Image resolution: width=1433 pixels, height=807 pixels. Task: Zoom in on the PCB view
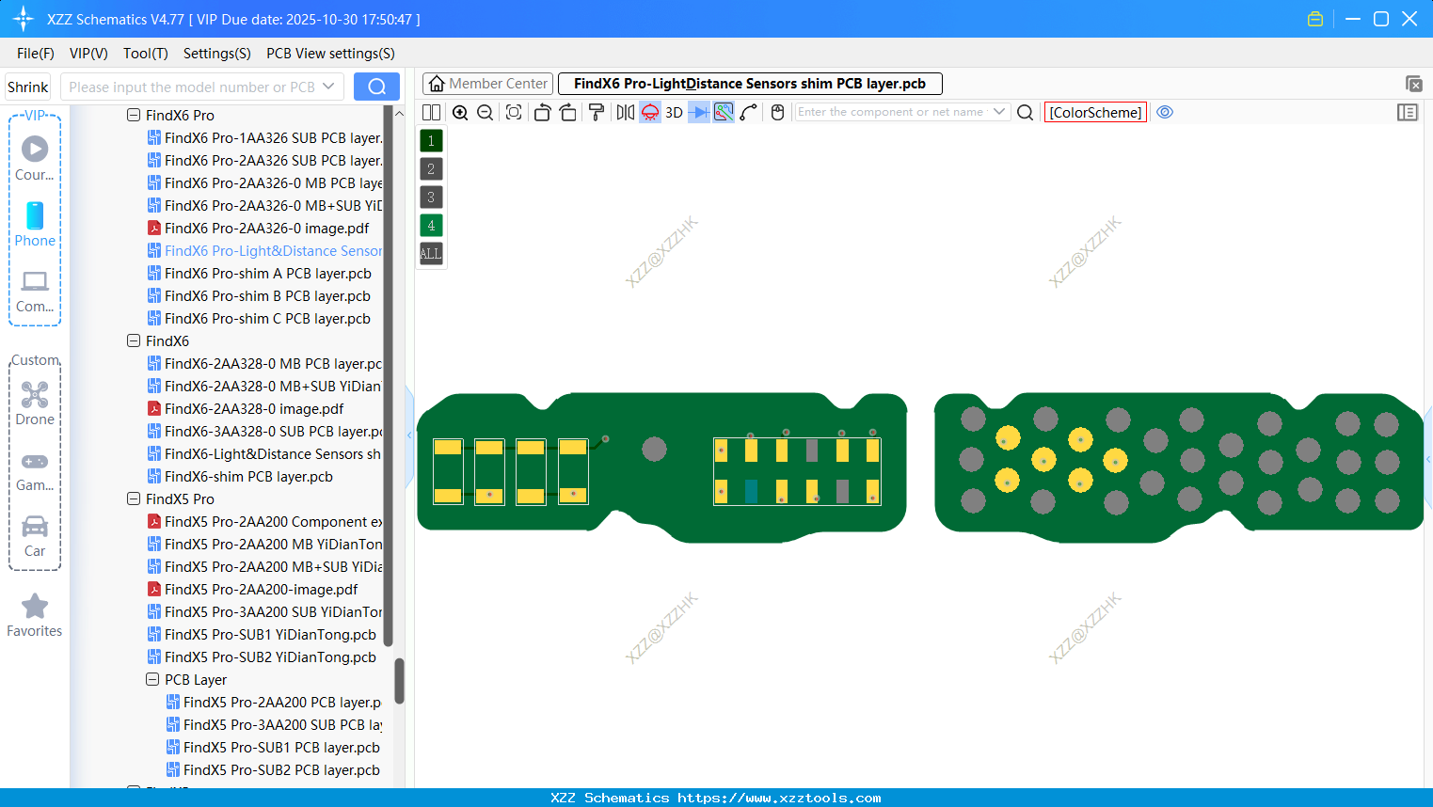[x=460, y=113]
